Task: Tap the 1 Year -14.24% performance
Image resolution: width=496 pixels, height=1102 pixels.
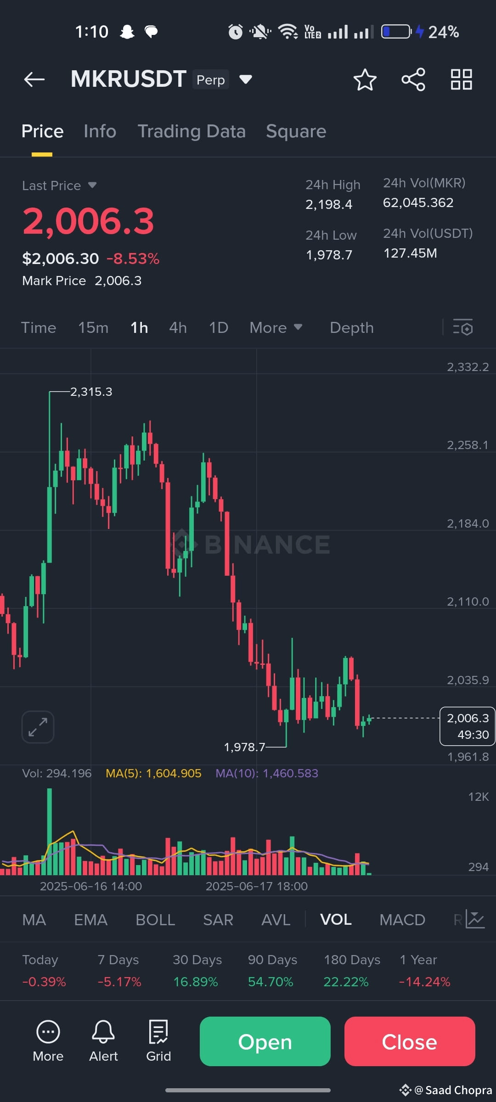Action: tap(425, 971)
